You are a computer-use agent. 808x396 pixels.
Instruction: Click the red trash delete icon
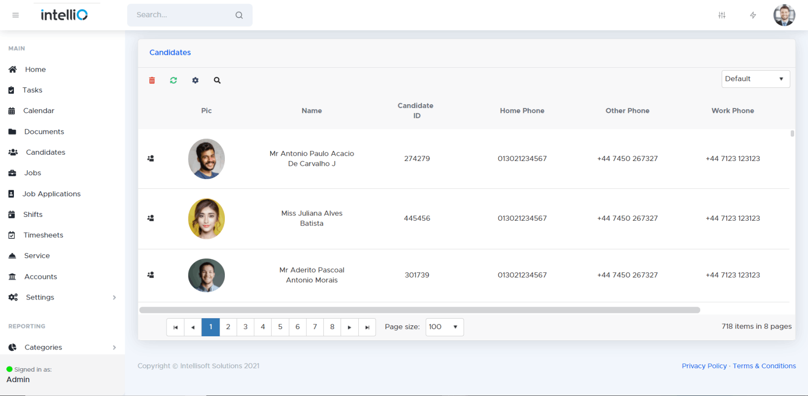pos(152,80)
